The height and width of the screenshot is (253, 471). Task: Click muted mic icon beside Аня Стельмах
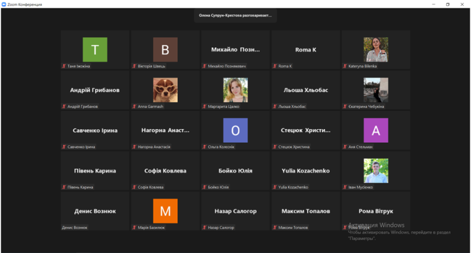345,147
